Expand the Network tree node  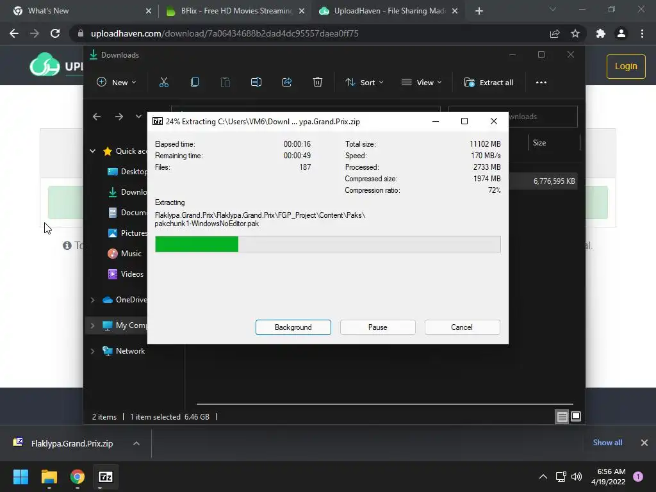pyautogui.click(x=92, y=352)
